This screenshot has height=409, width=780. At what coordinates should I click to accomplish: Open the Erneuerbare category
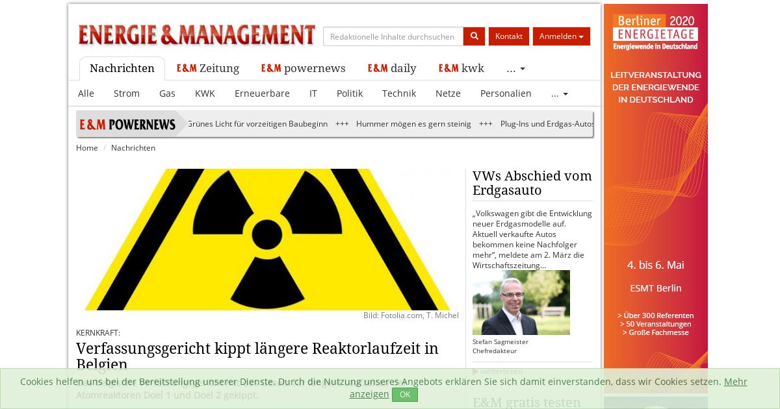coord(262,93)
